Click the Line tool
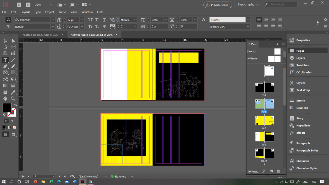Viewport: 329px width, 185px height. click(13, 60)
